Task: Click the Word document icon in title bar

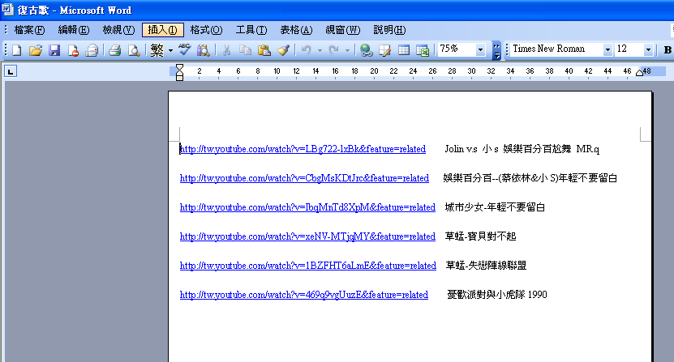Action: [8, 10]
